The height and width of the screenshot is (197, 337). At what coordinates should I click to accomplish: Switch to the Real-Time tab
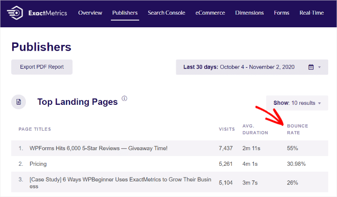(312, 13)
